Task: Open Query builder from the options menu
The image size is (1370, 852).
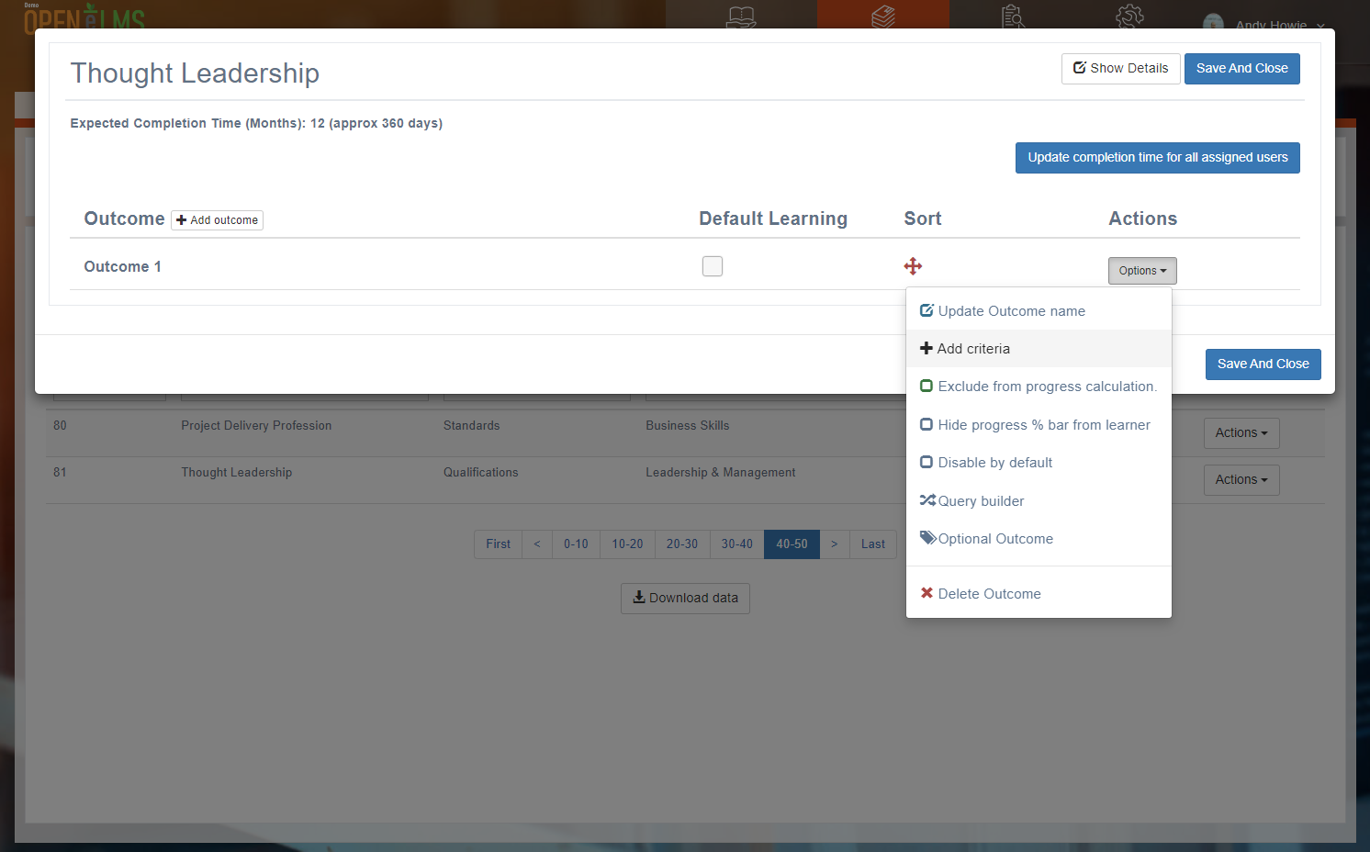Action: click(1039, 501)
